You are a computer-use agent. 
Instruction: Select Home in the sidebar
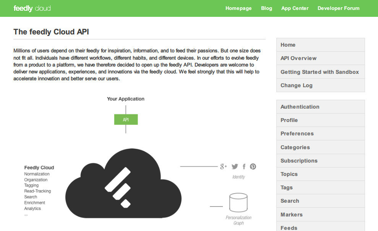[x=288, y=45]
